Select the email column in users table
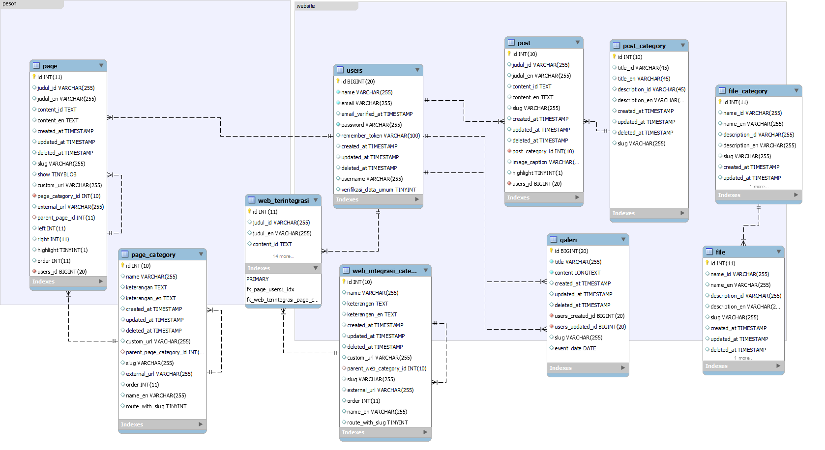Screen dimensions: 825x450 tap(366, 103)
